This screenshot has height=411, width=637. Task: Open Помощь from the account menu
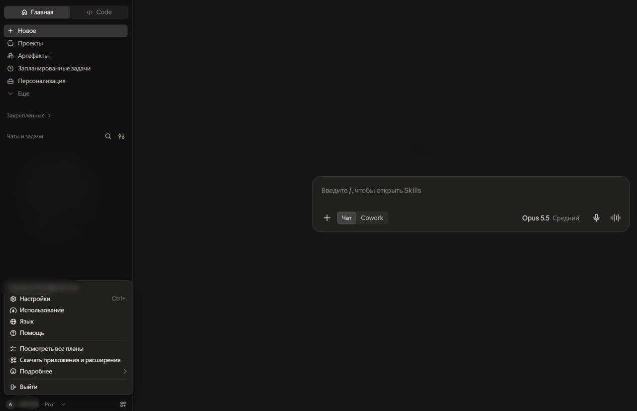[x=68, y=333]
